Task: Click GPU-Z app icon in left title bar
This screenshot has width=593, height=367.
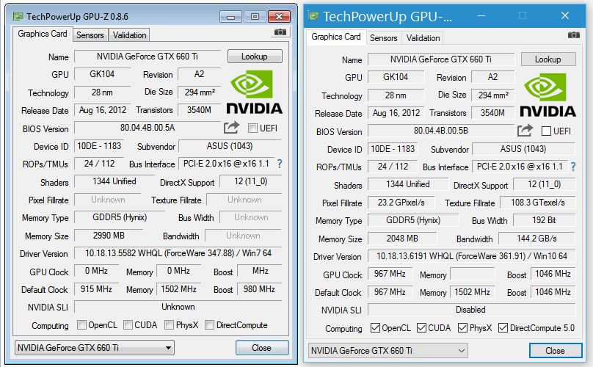Action: (x=18, y=16)
